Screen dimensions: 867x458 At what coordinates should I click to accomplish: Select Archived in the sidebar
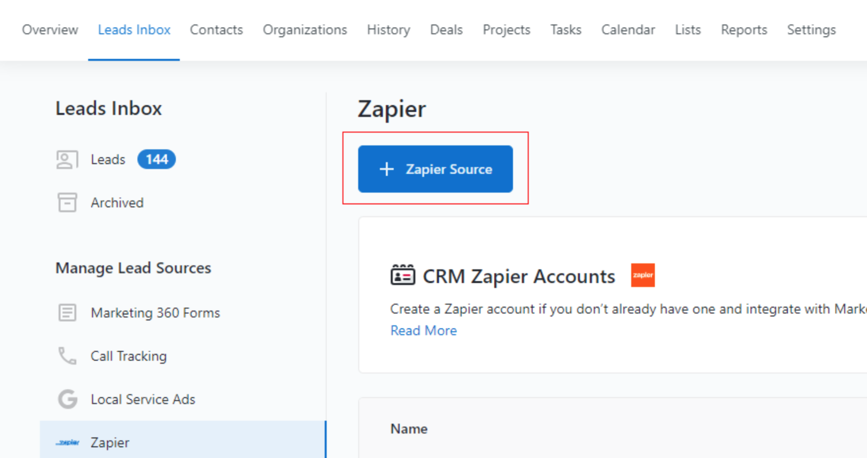click(x=117, y=203)
